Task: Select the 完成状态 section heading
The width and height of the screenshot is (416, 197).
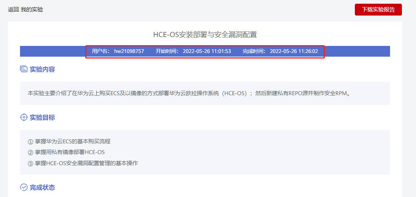Action: [42, 187]
